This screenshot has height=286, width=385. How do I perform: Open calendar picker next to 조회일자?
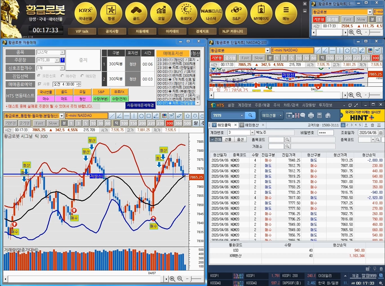click(381, 133)
